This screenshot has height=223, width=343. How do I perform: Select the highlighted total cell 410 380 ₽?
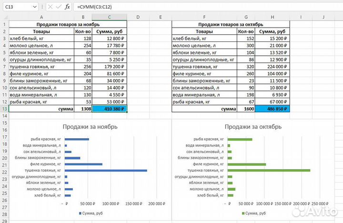click(110, 109)
